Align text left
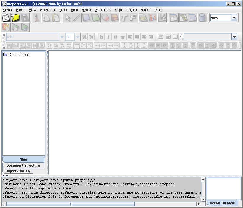The height and width of the screenshot is (208, 243). 129,37
